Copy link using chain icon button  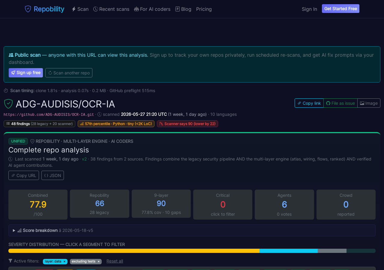309,103
